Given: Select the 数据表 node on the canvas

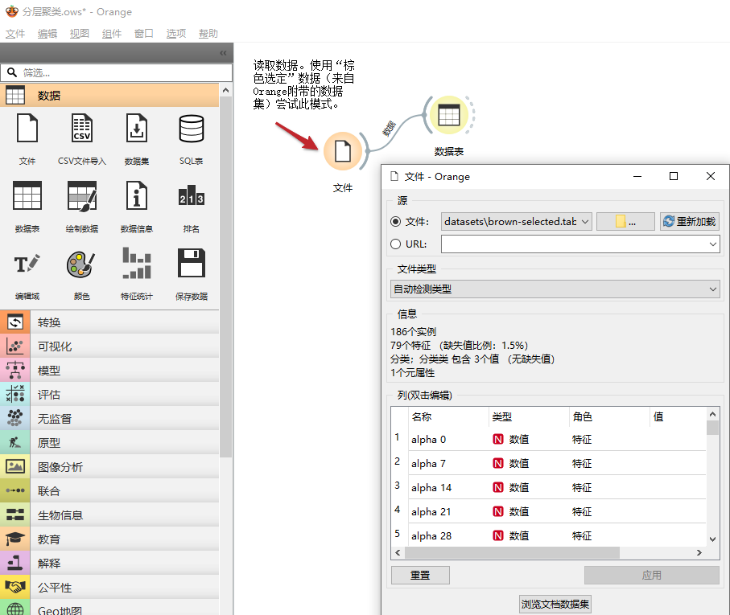Looking at the screenshot, I should [449, 115].
